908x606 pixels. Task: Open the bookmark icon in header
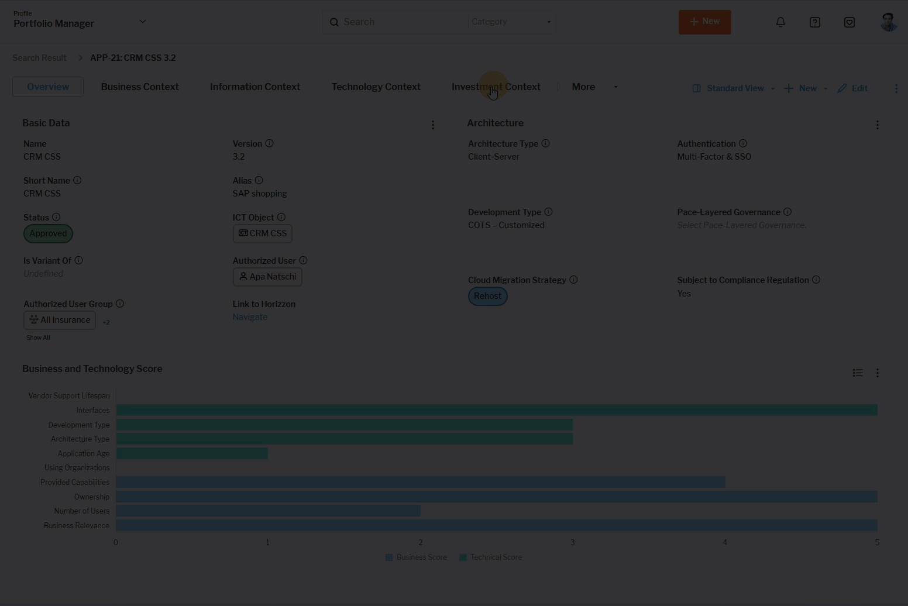tap(849, 22)
